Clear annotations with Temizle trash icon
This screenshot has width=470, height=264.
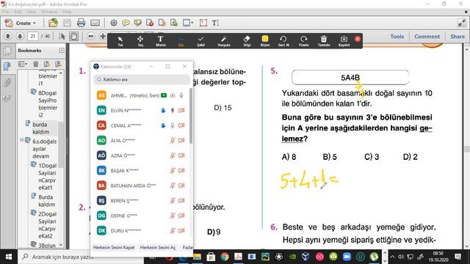click(x=324, y=41)
